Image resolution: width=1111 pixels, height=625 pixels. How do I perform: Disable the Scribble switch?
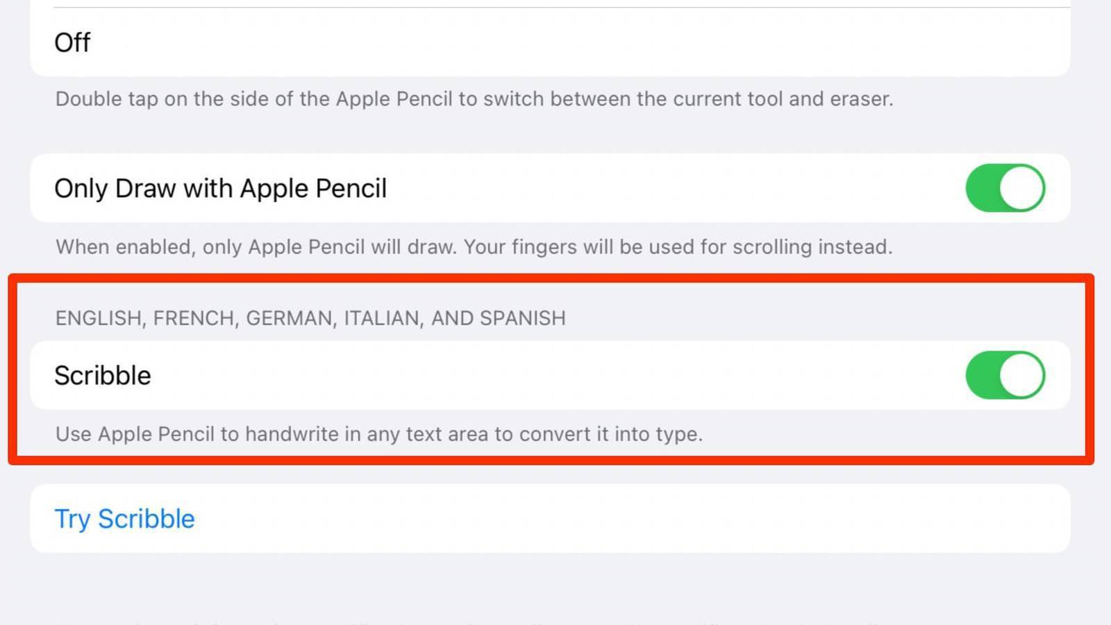tap(1005, 375)
